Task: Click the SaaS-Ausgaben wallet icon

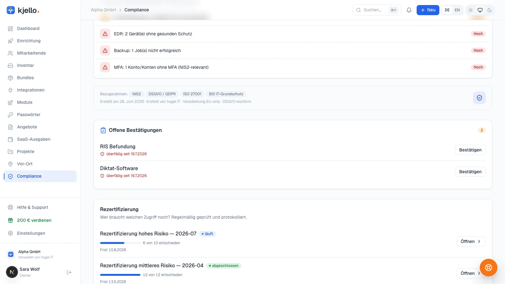Action: pos(10,139)
